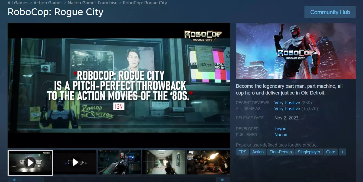This screenshot has height=182, width=363.
Task: Open Nacon Games Franchise breadcrumb
Action: tap(93, 3)
